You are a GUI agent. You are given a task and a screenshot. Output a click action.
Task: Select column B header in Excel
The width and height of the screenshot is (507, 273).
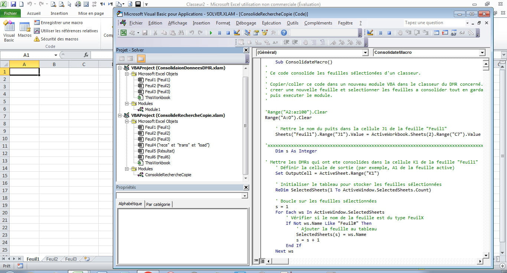click(54, 64)
